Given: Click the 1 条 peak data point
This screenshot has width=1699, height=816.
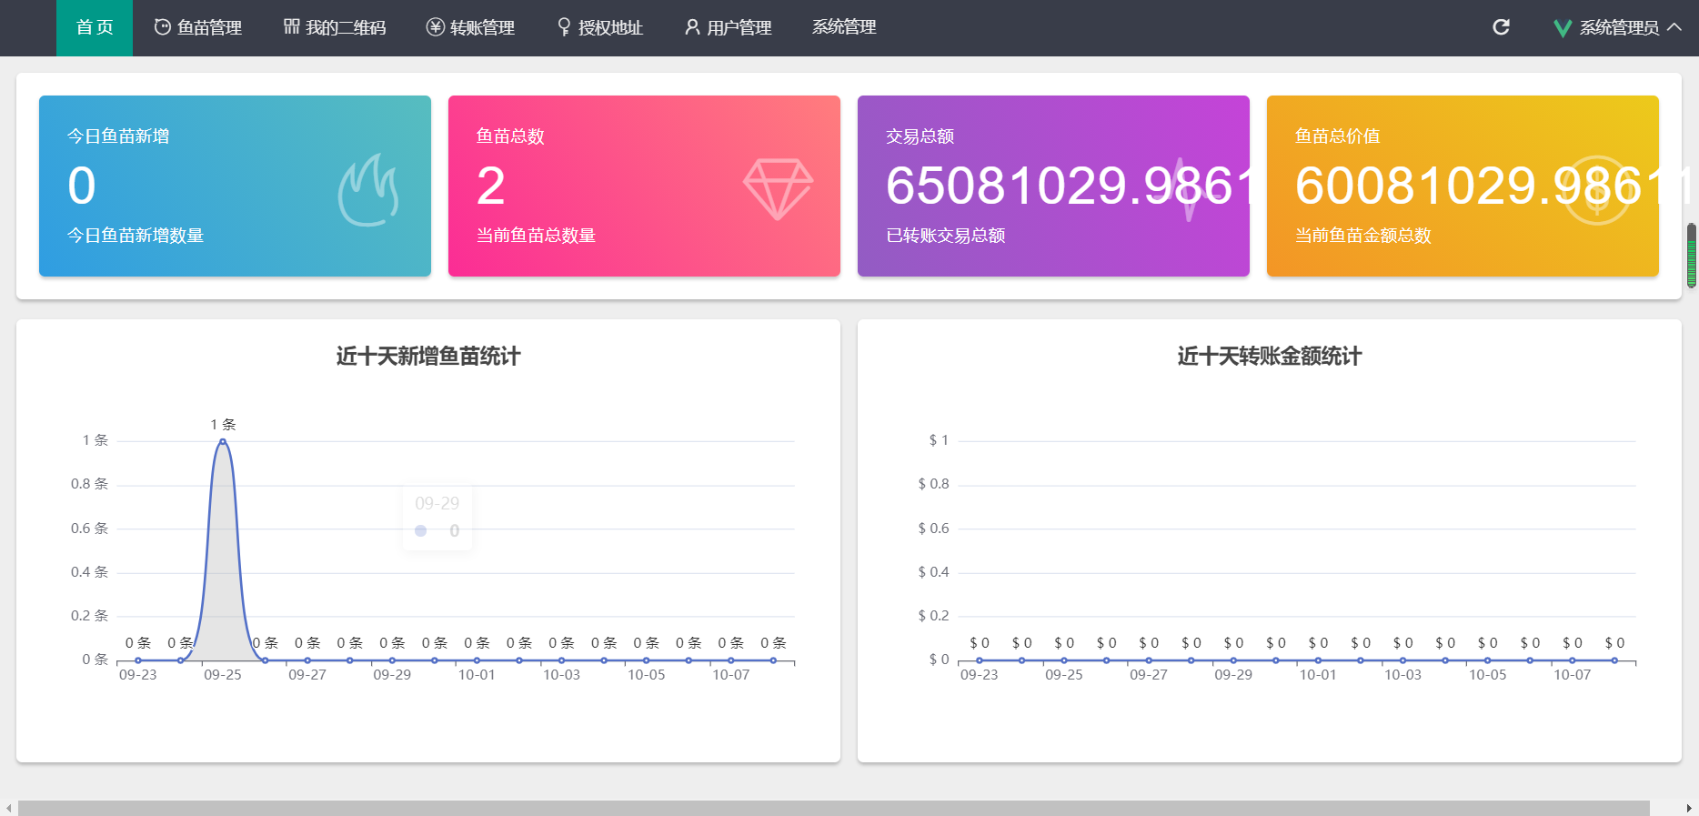Looking at the screenshot, I should pyautogui.click(x=223, y=441).
